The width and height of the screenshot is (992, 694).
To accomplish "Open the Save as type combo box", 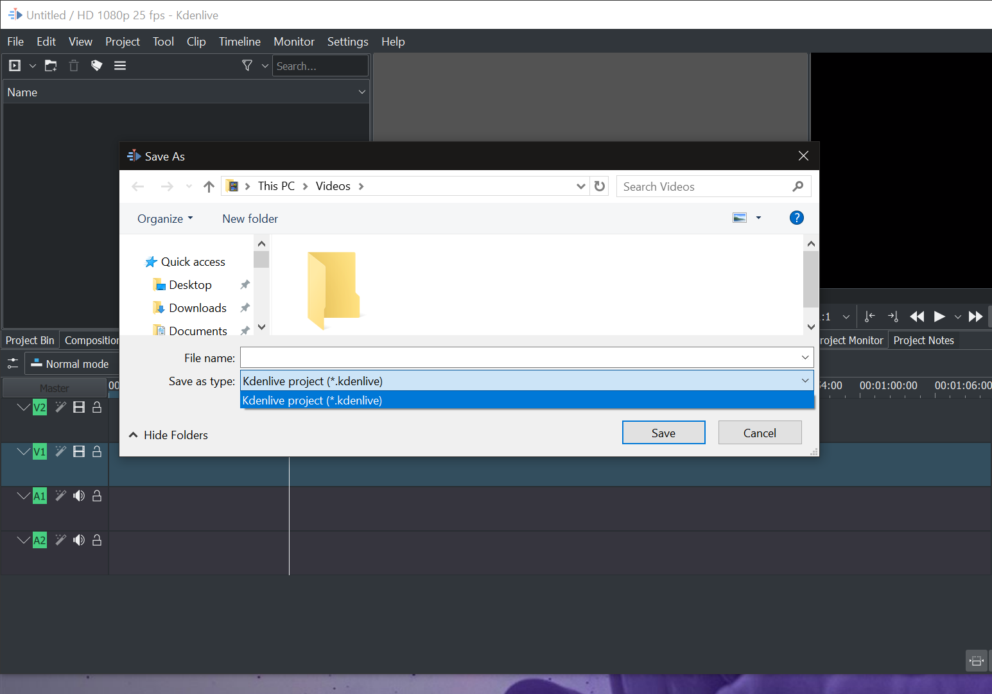I will pos(527,381).
